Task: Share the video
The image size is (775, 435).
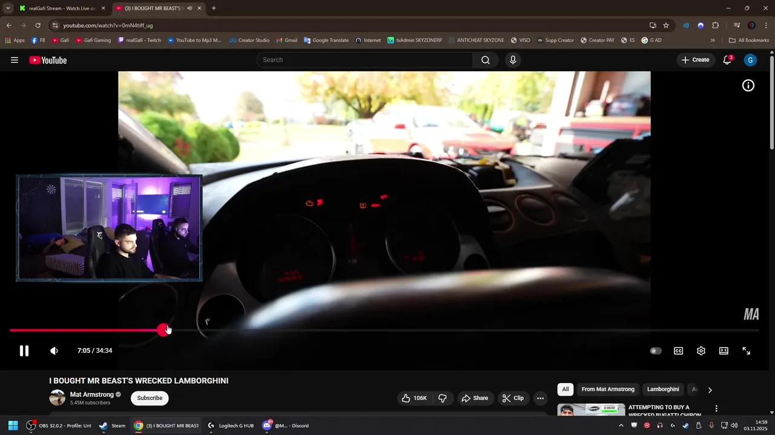Action: click(x=475, y=398)
